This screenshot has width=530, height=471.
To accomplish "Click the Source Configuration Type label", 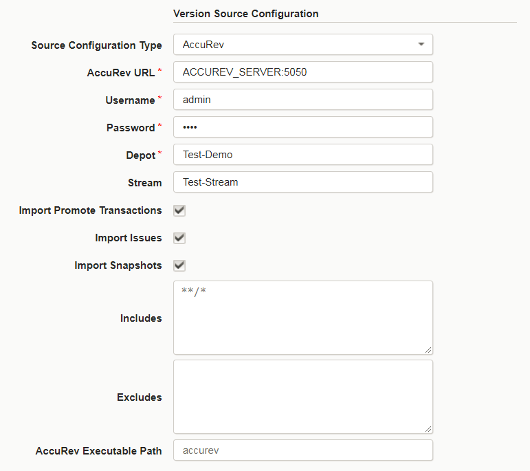I will pyautogui.click(x=96, y=45).
